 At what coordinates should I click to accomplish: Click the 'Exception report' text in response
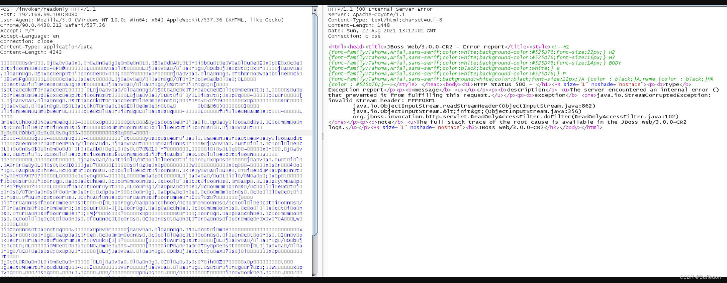click(x=356, y=90)
